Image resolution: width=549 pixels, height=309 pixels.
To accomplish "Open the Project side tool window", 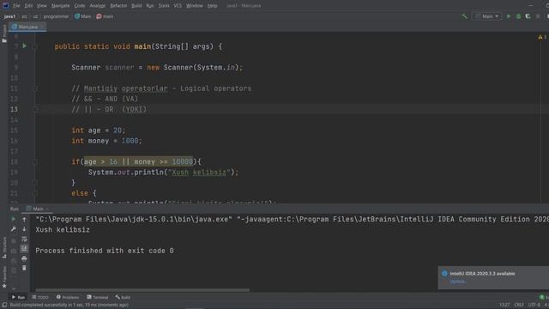I will (4, 33).
